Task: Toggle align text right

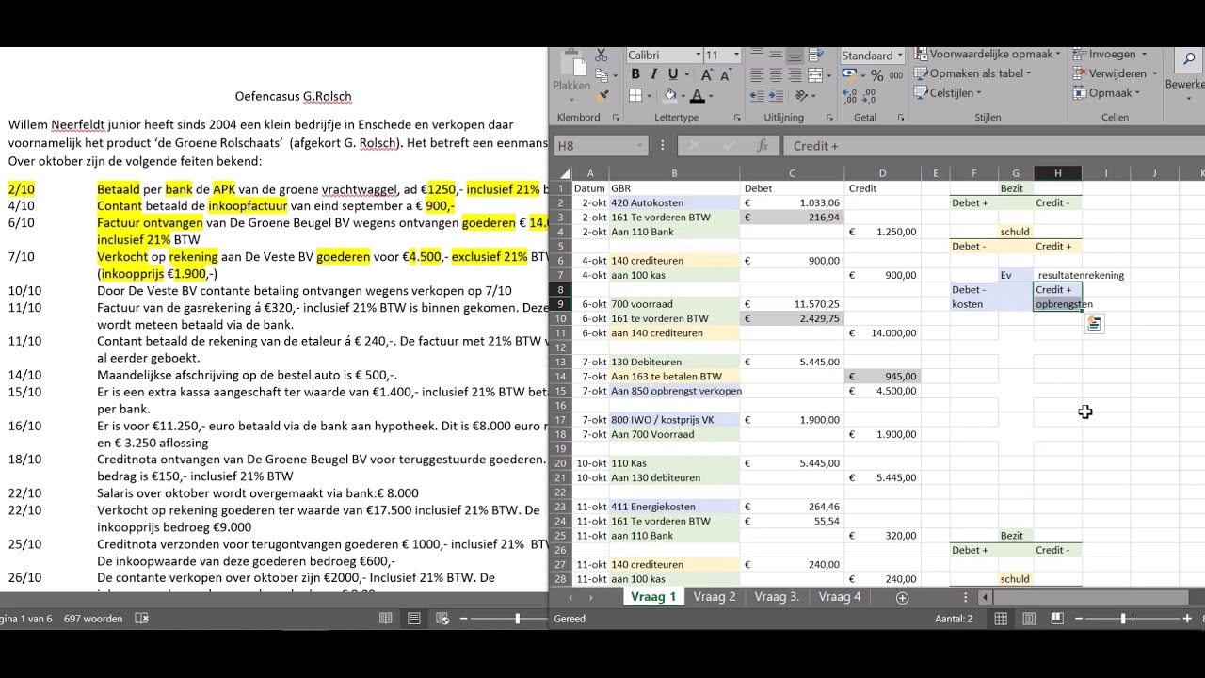Action: tap(795, 74)
